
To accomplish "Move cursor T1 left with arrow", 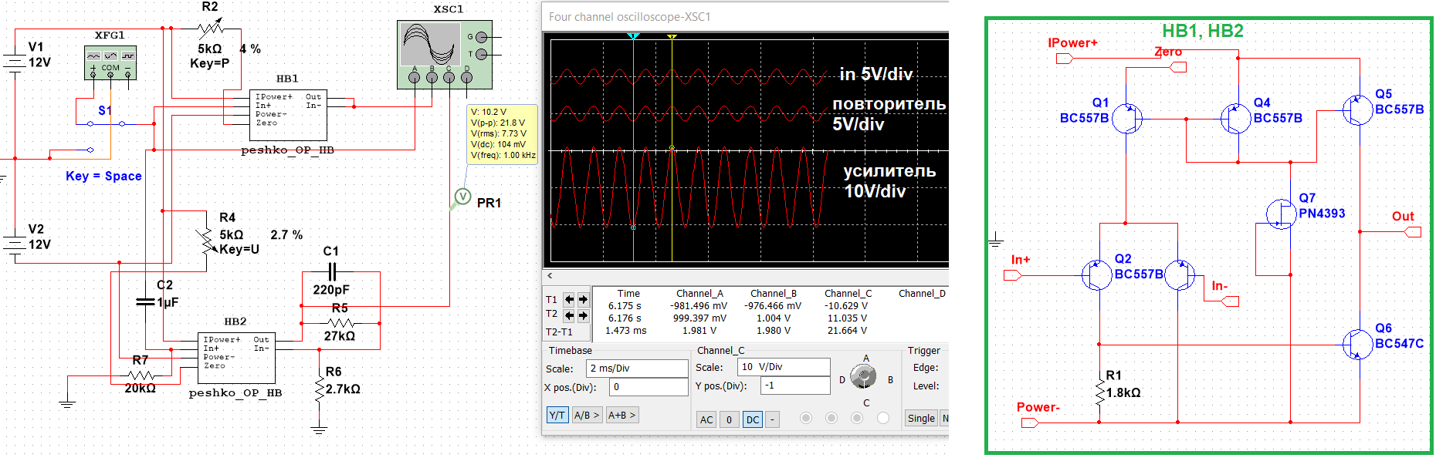I will 569,300.
